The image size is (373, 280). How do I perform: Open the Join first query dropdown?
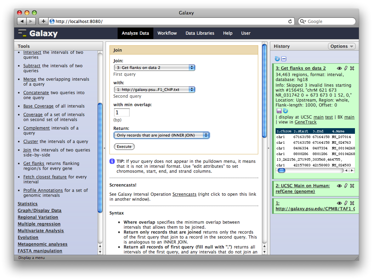click(154, 68)
